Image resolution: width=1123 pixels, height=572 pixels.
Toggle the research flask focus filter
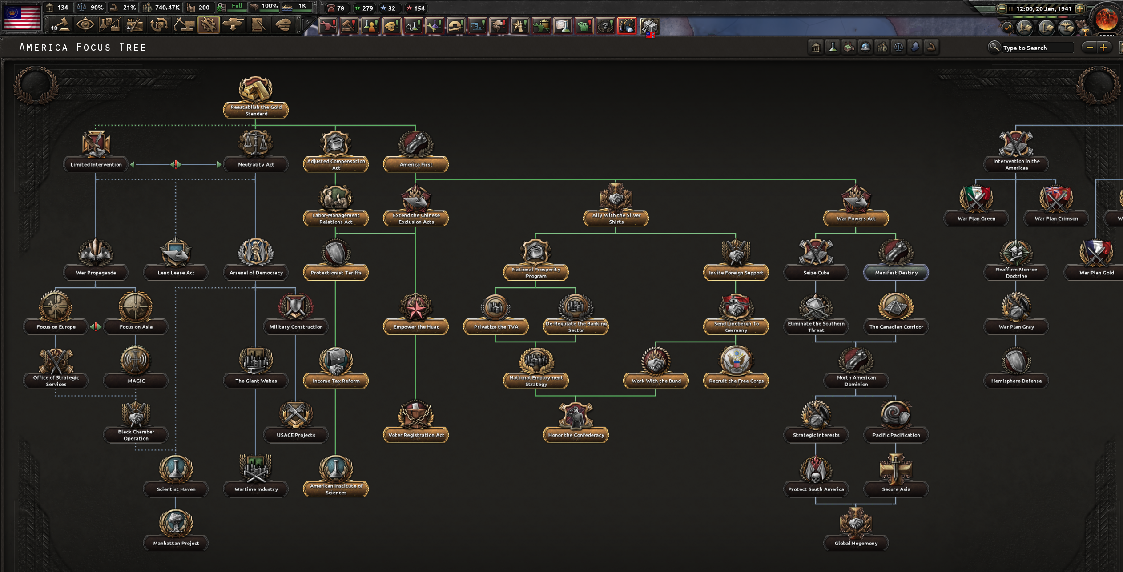(x=833, y=47)
